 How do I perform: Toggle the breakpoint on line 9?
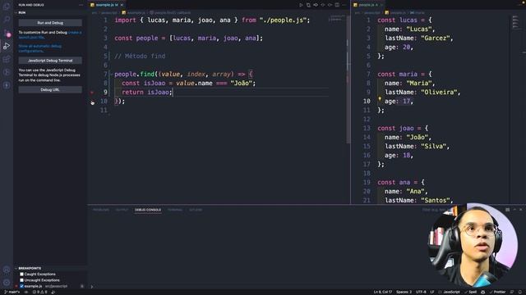92,93
